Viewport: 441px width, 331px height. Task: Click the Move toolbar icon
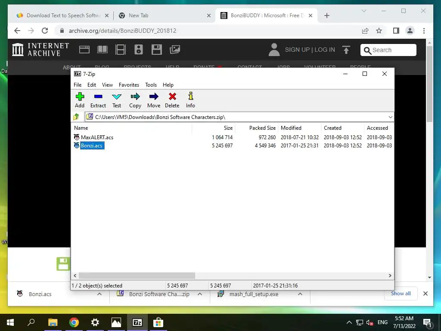click(x=154, y=100)
